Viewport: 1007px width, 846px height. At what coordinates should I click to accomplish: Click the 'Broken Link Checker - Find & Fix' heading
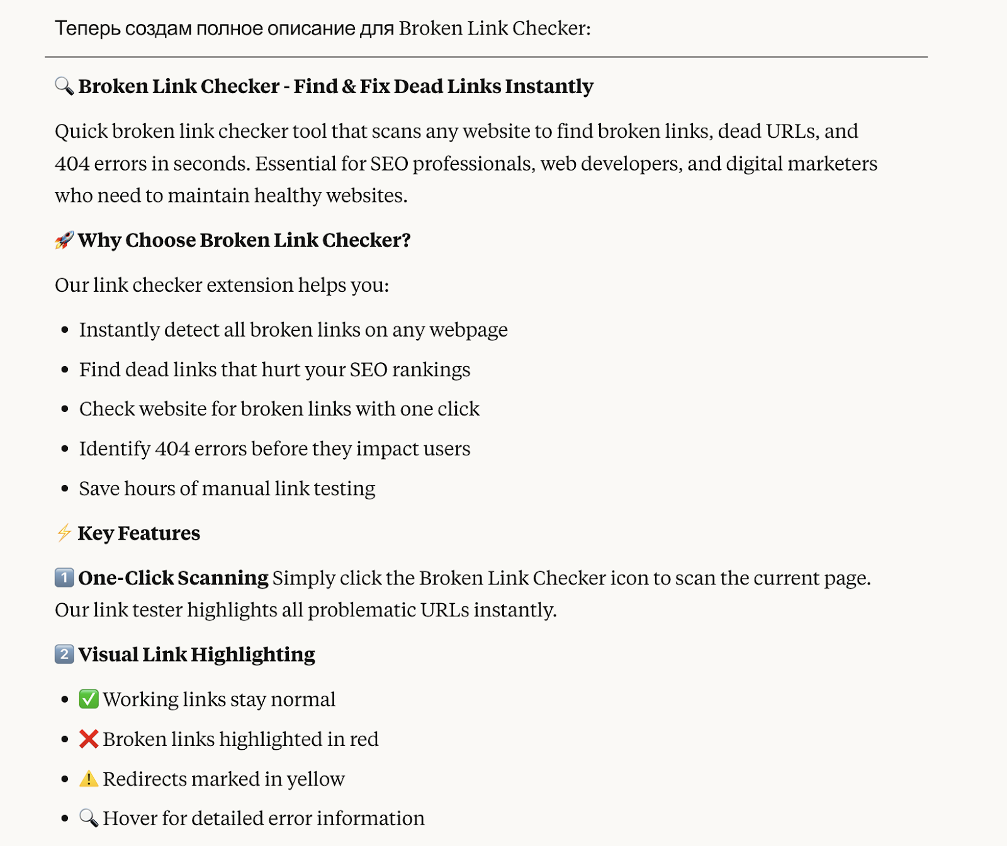(335, 86)
